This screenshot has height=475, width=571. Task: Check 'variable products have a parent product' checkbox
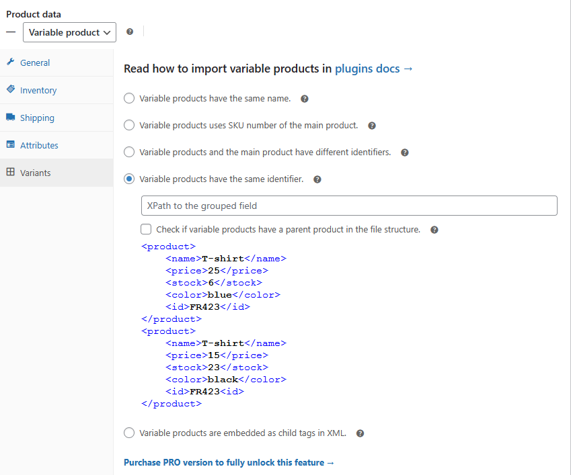coord(146,229)
